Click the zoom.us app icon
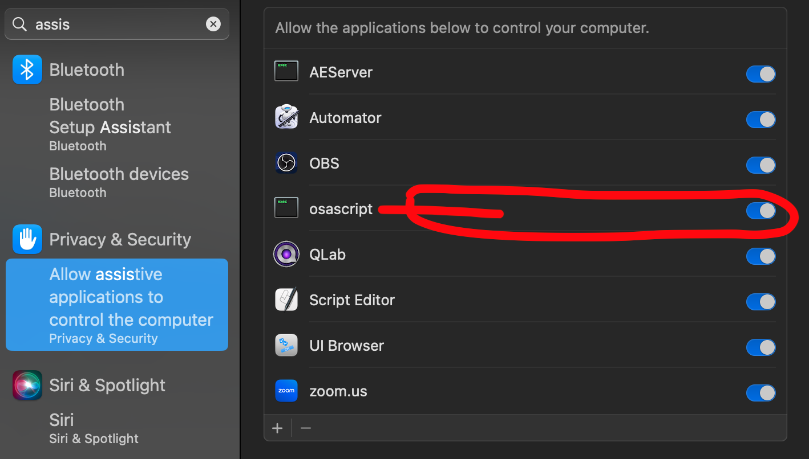This screenshot has height=459, width=809. pyautogui.click(x=286, y=391)
